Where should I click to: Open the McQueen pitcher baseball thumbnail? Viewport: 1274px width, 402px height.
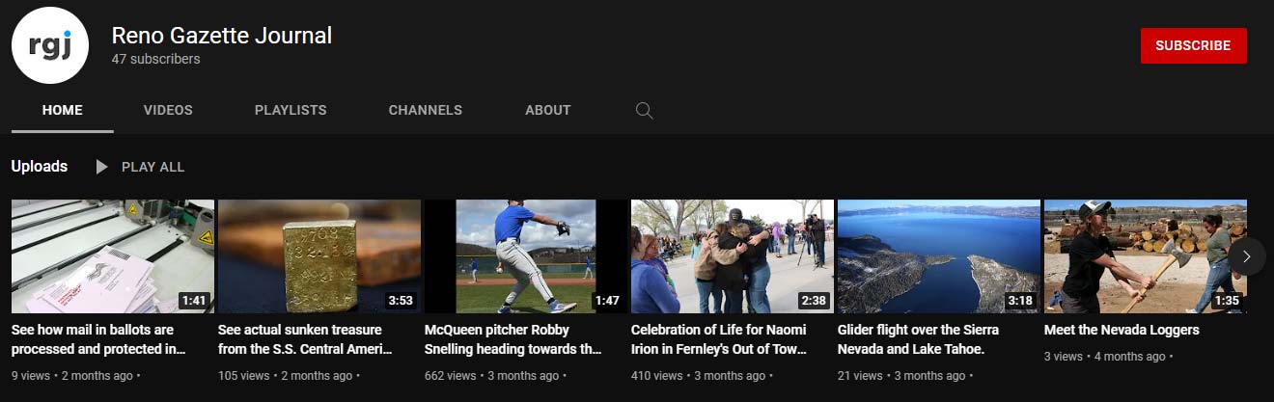tap(526, 256)
